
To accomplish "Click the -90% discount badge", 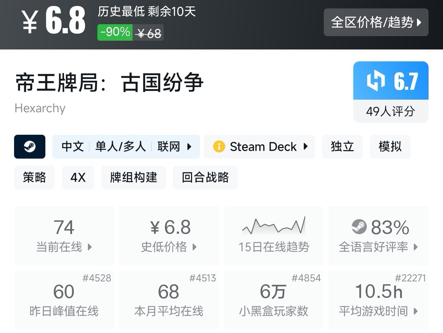I will [x=115, y=32].
